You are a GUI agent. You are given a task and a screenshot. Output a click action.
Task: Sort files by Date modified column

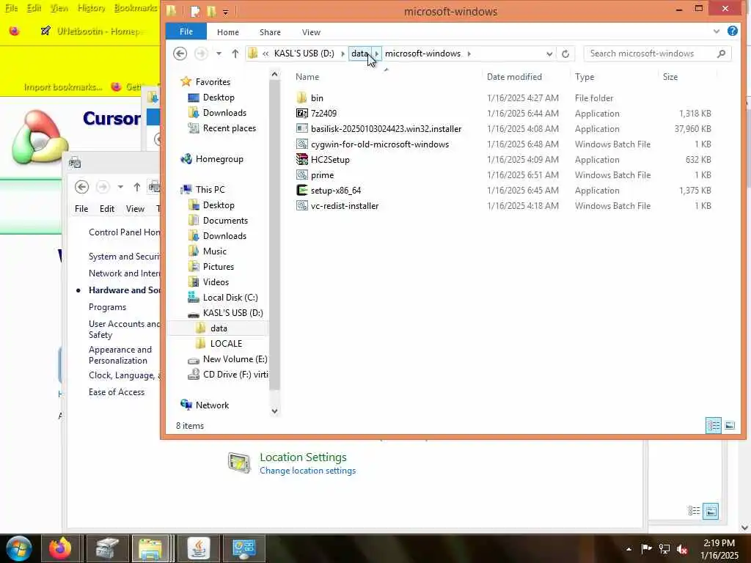pos(514,76)
